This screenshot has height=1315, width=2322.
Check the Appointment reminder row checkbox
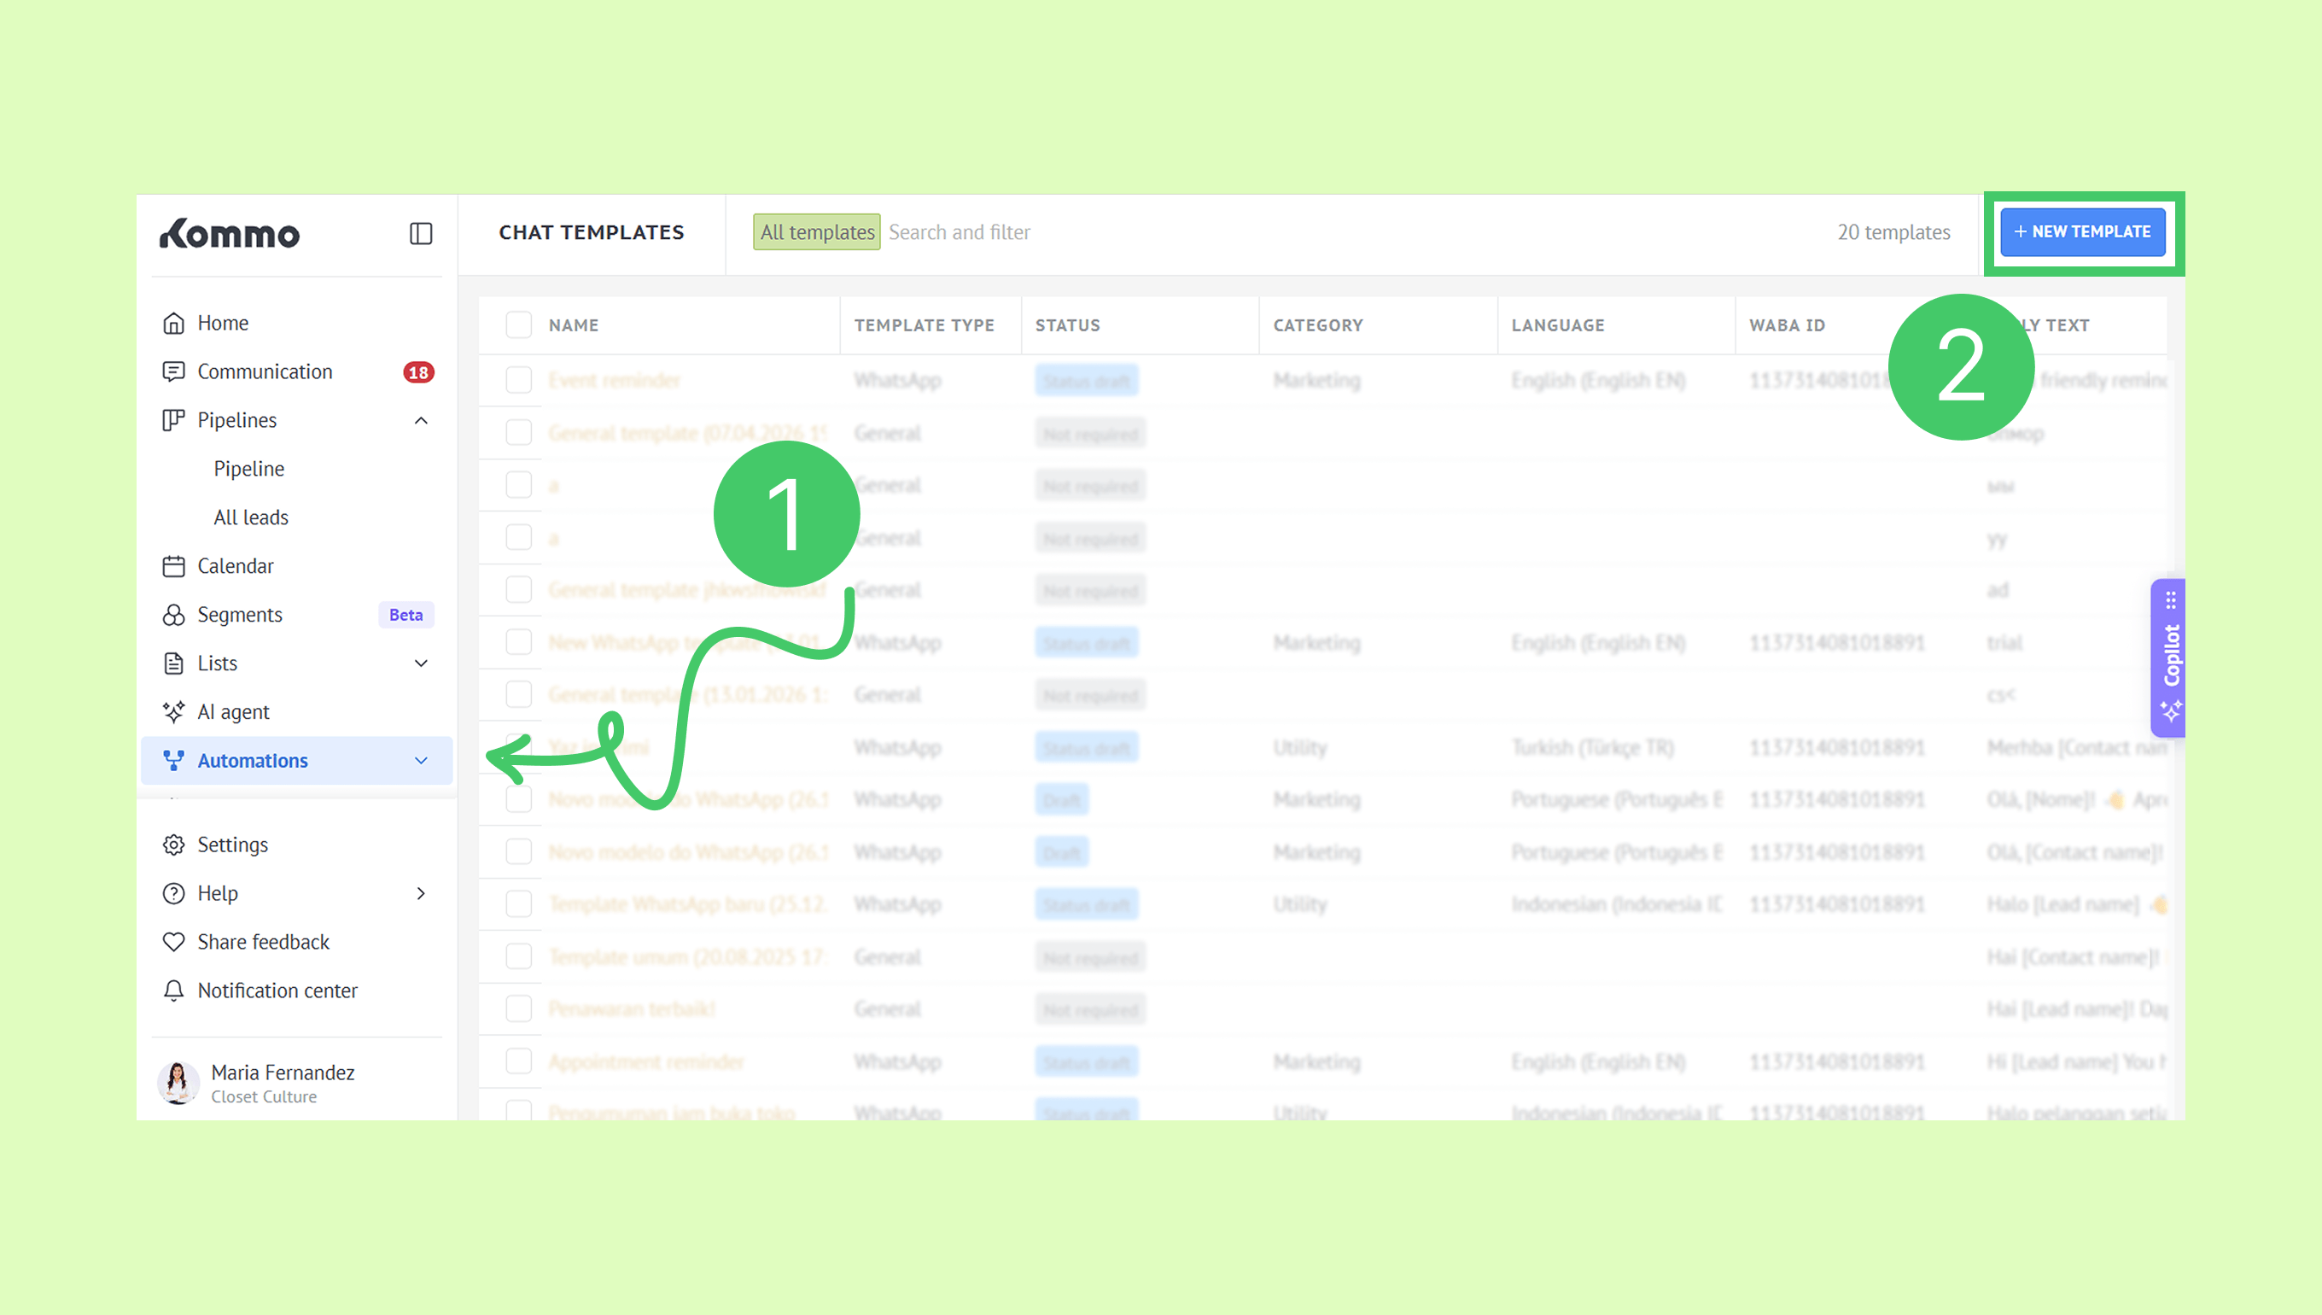point(519,1061)
